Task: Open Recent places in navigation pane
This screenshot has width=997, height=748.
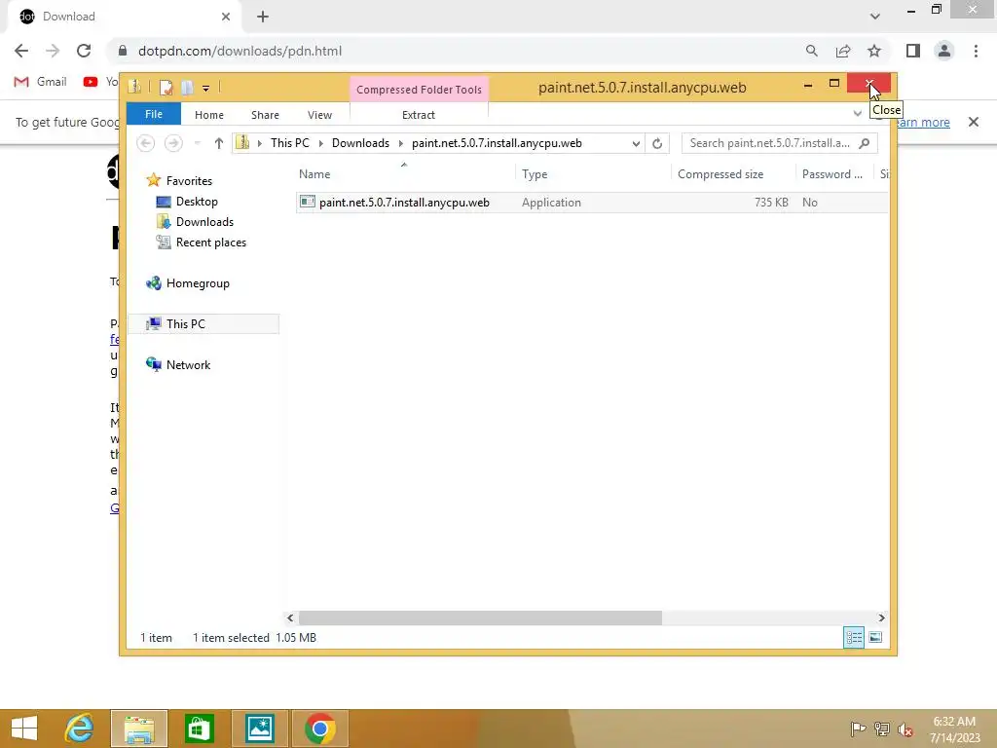Action: coord(210,243)
